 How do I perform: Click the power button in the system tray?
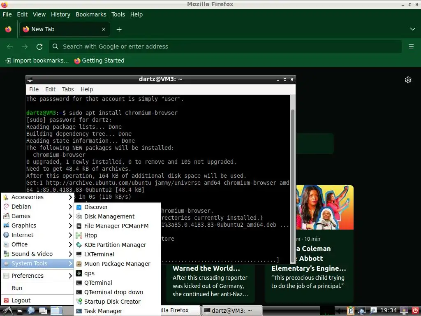(415, 311)
